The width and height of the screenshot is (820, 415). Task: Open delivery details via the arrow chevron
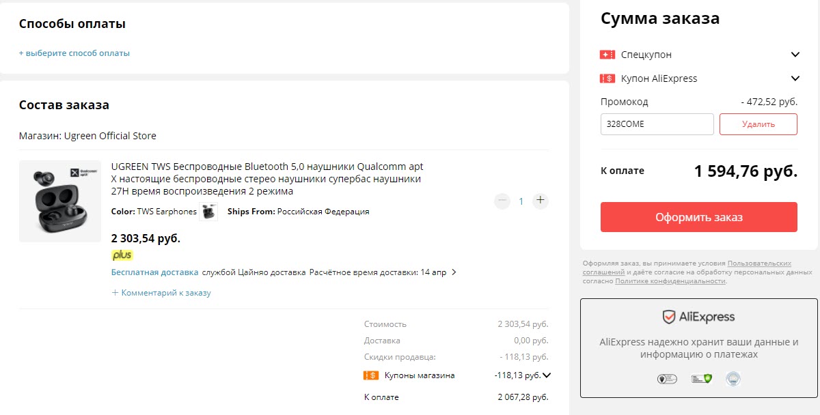click(x=456, y=271)
